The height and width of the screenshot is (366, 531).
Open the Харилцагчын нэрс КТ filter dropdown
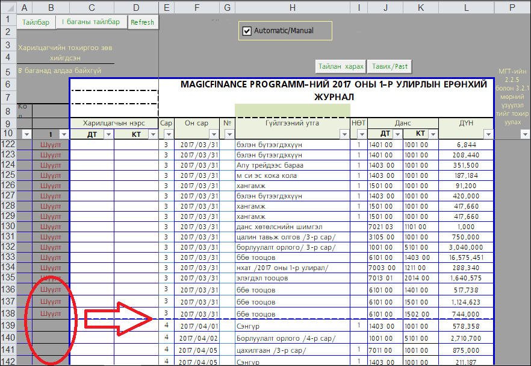[152, 134]
